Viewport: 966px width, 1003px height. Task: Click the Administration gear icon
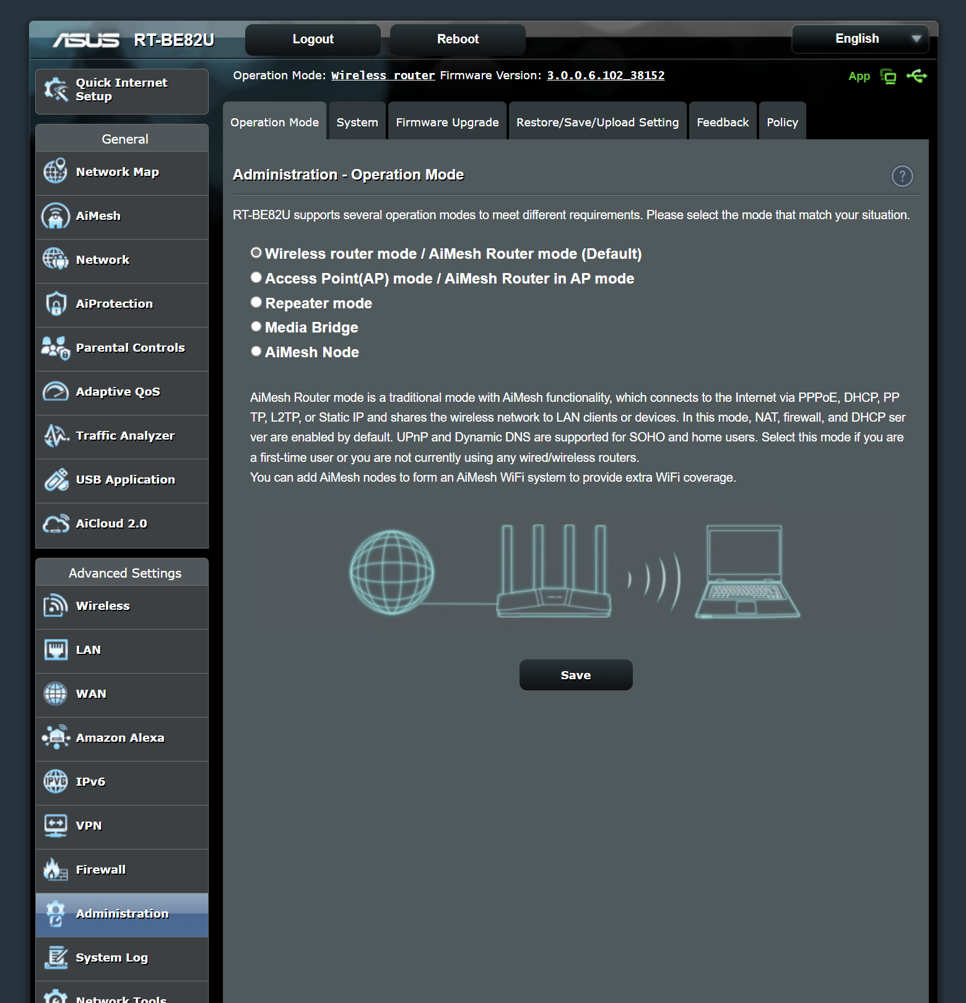[55, 913]
